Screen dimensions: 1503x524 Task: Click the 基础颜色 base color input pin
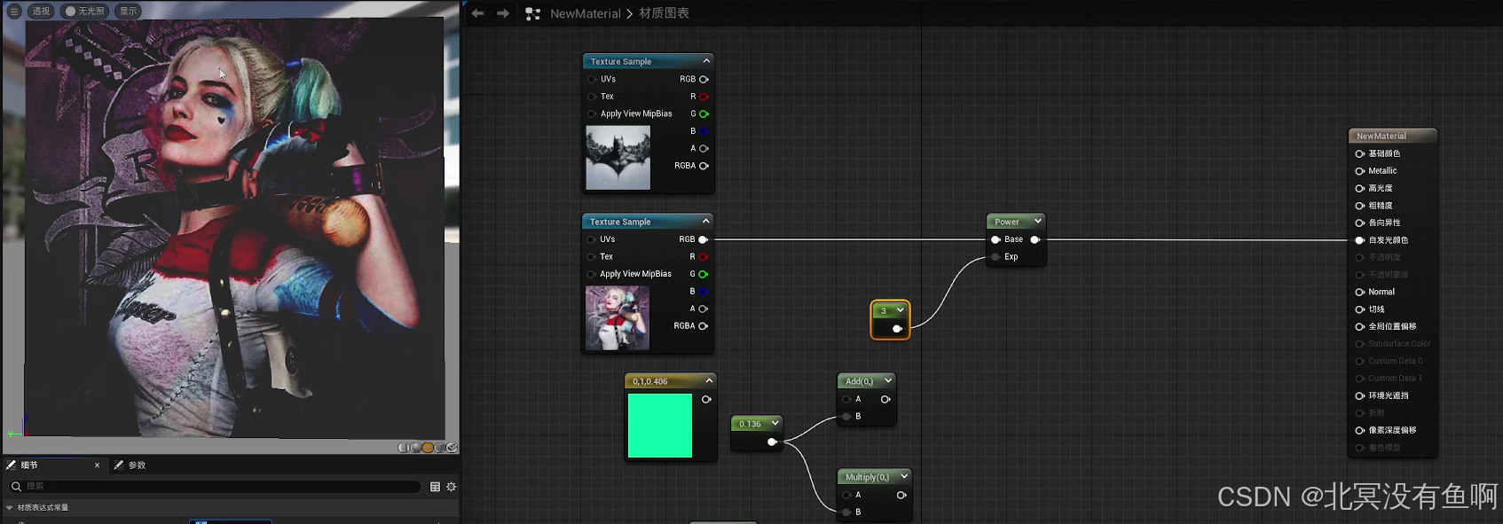1359,153
